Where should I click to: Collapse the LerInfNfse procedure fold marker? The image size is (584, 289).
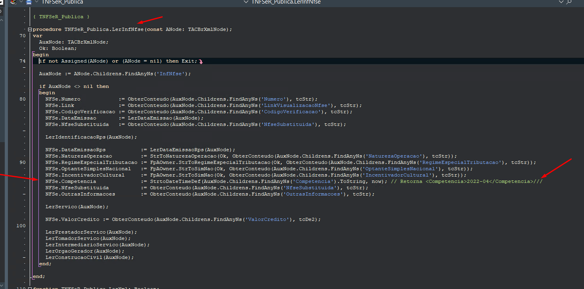coord(30,29)
